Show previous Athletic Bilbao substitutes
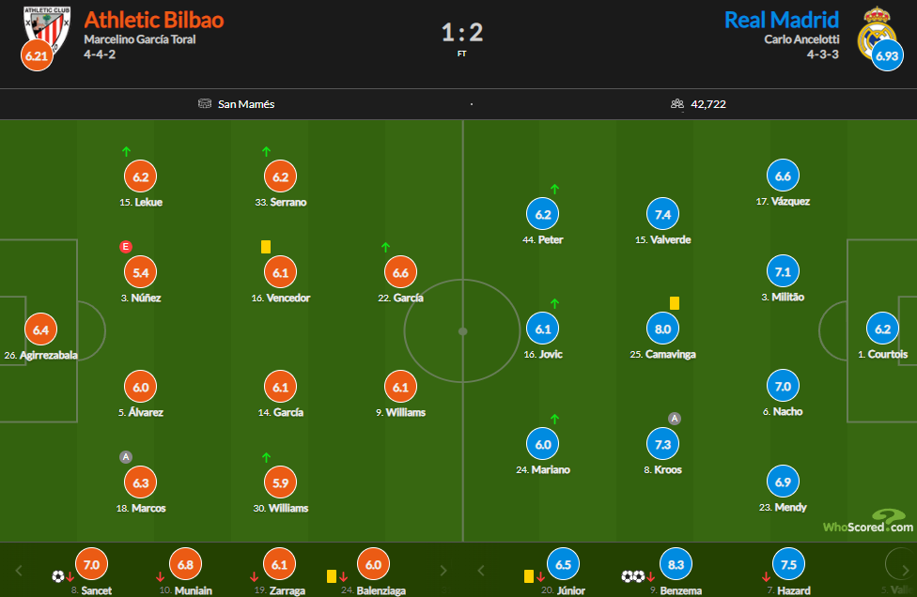This screenshot has height=597, width=917. pyautogui.click(x=19, y=570)
